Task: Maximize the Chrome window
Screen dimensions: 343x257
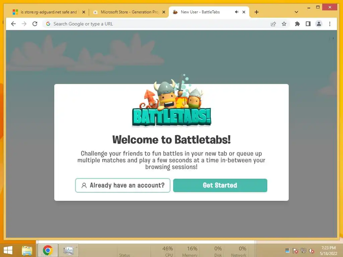Action: [x=318, y=7]
